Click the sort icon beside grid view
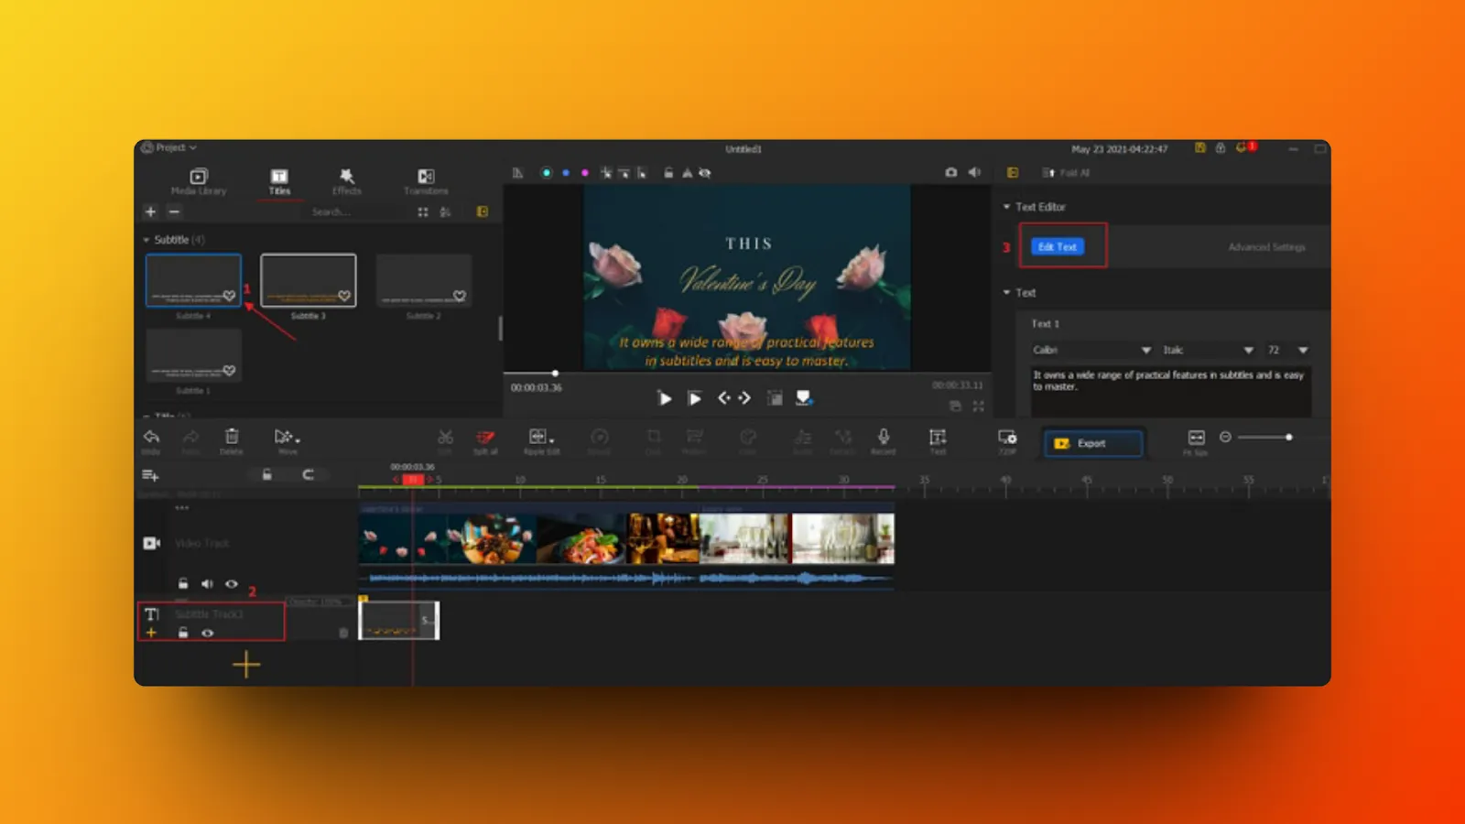 tap(445, 211)
